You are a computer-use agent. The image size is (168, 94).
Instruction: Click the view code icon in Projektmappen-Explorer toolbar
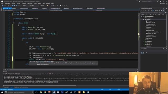160,10
